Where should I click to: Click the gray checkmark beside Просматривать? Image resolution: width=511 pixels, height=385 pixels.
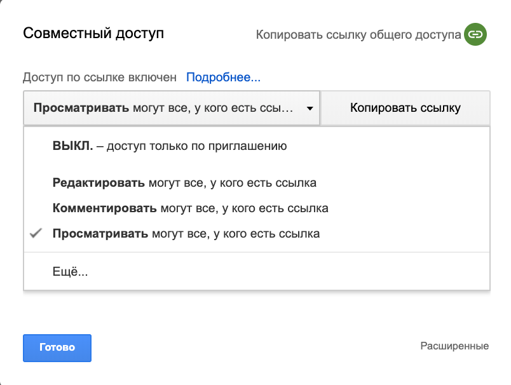[x=36, y=233]
